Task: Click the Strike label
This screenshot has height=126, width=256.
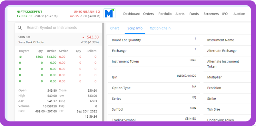Action: point(212,98)
